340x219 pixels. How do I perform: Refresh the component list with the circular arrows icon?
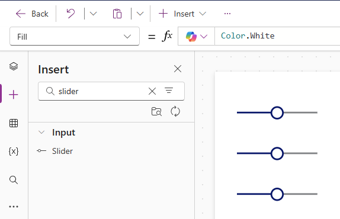(x=175, y=111)
